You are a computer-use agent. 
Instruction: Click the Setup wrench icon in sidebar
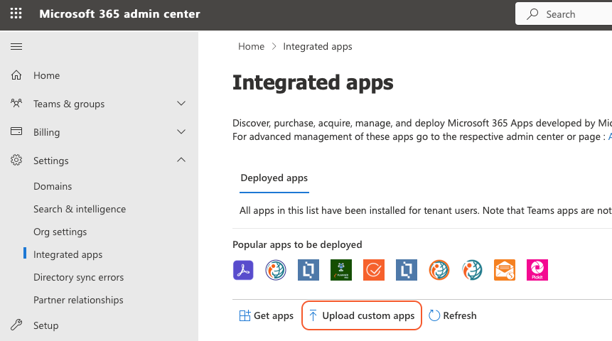[16, 325]
